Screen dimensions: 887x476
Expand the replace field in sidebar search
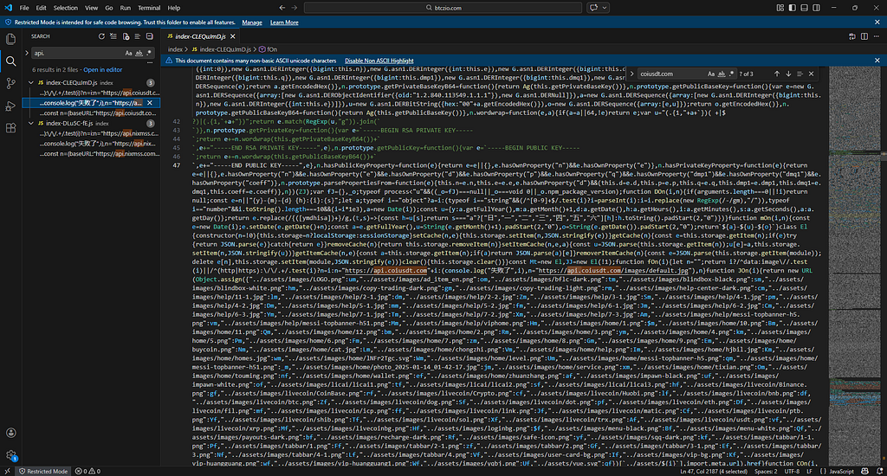point(27,53)
